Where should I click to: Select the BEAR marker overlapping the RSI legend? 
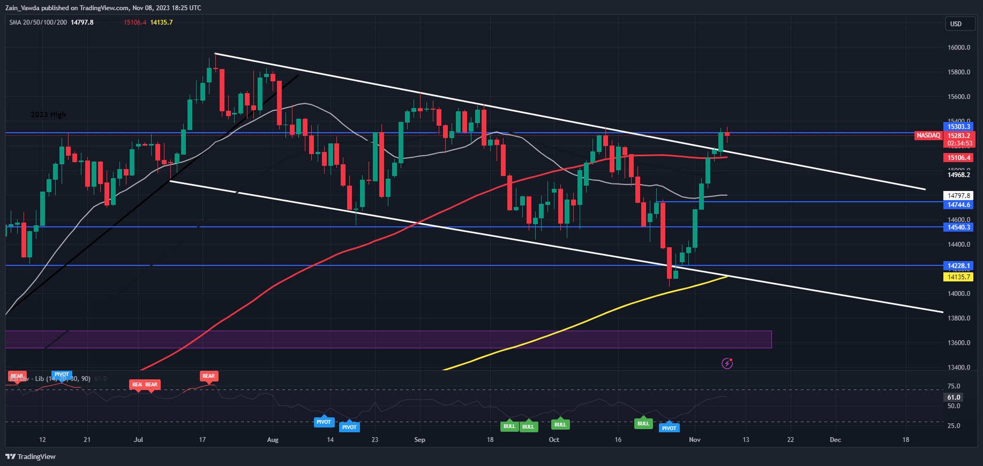[17, 376]
